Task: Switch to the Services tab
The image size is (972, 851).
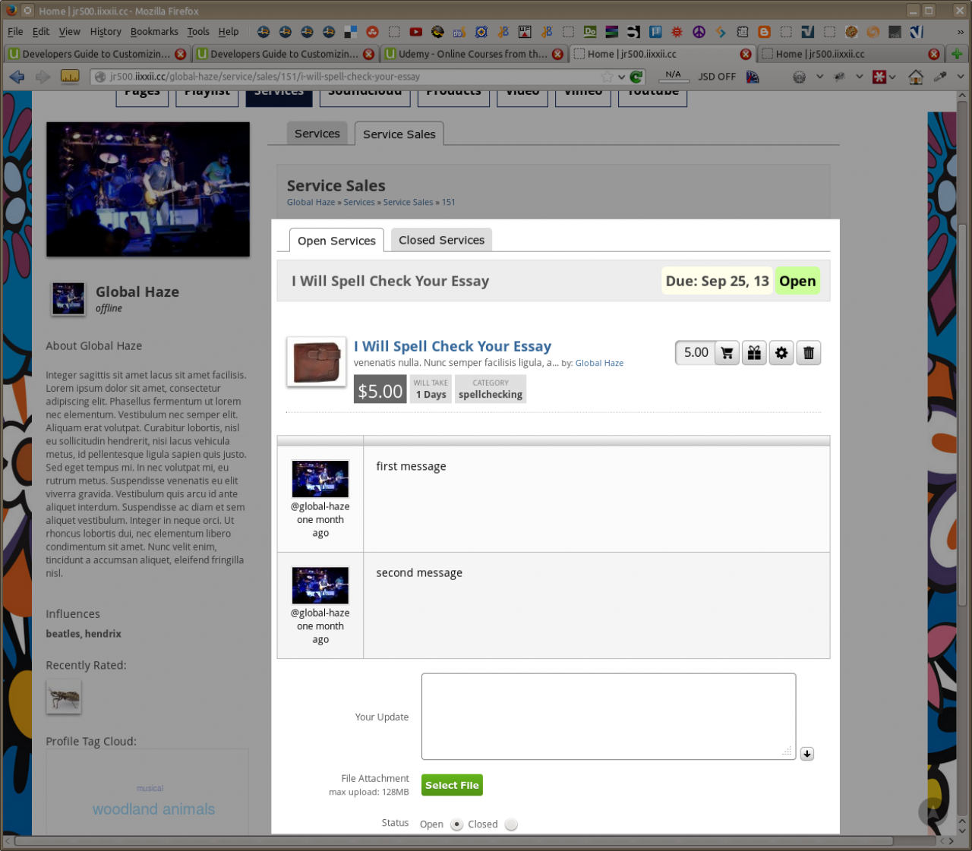Action: pos(317,134)
